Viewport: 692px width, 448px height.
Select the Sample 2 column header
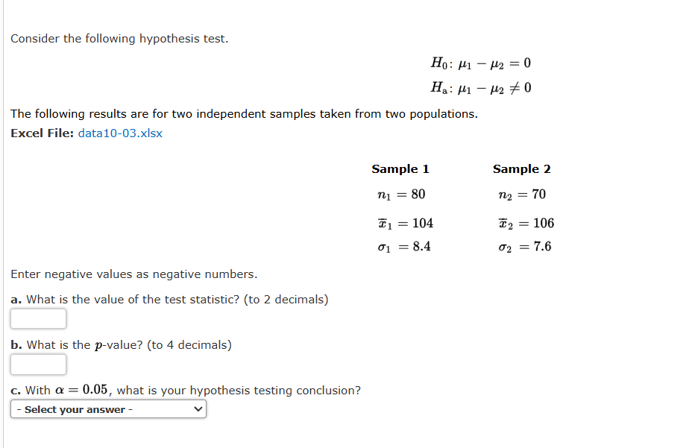click(521, 169)
